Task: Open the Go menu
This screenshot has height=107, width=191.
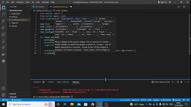Action: pyautogui.click(x=33, y=2)
